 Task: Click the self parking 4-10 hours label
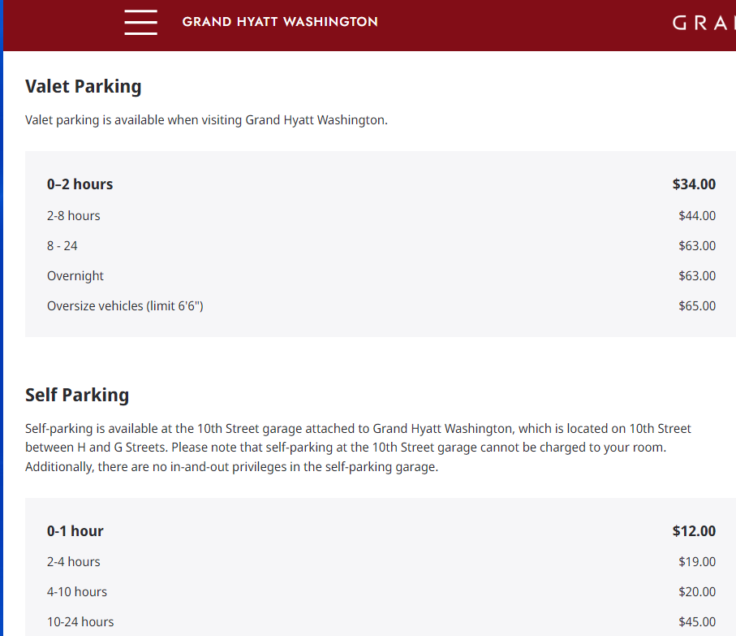77,592
